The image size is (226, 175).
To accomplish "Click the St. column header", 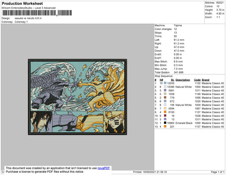I will point(173,80).
